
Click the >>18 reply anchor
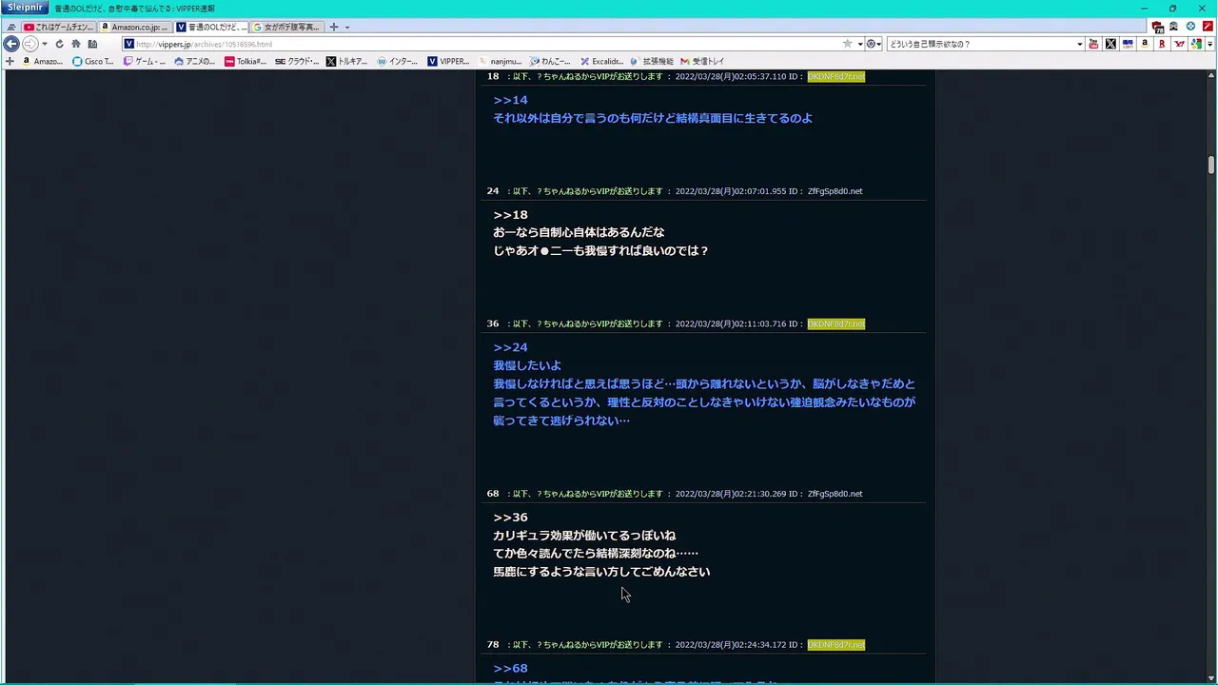click(510, 215)
